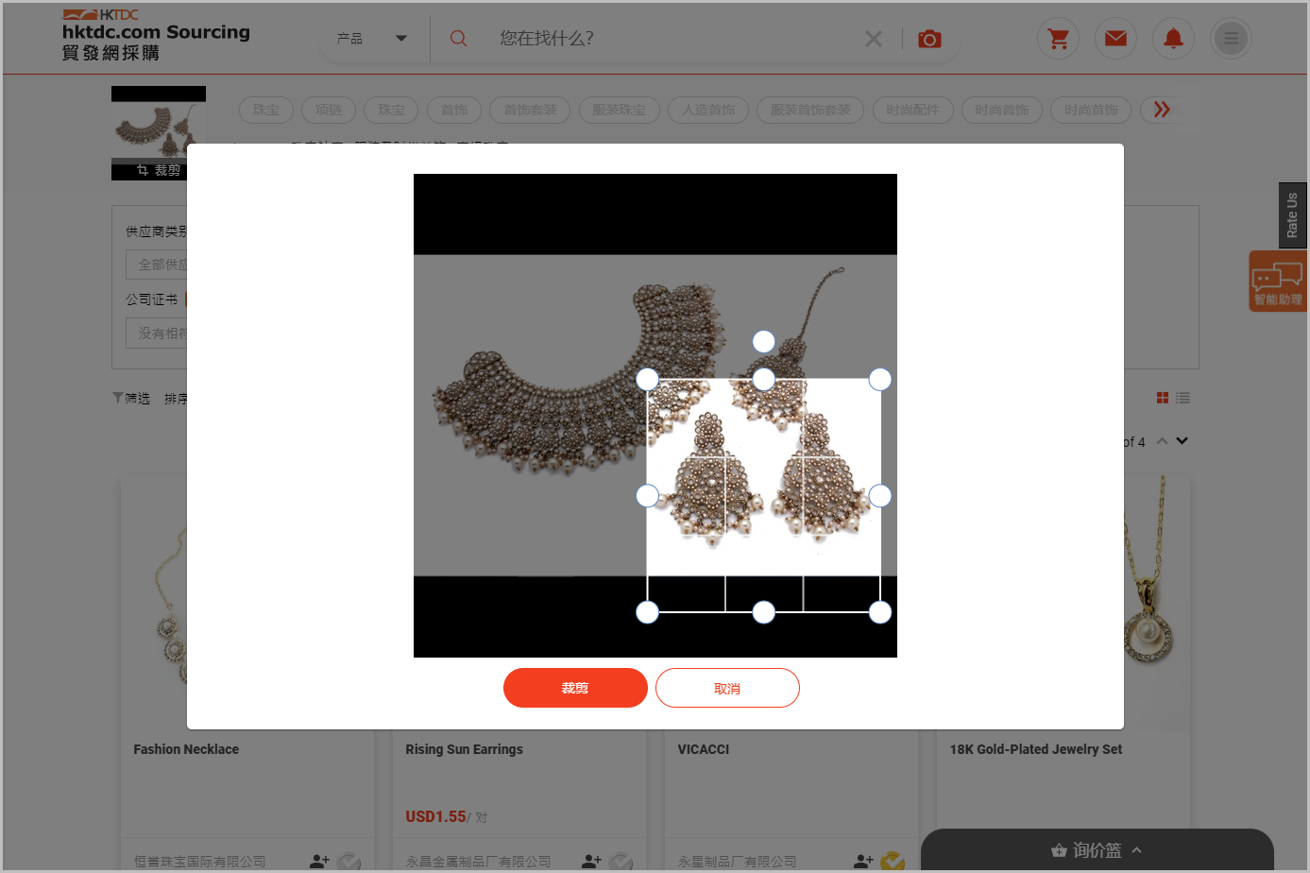Select the 服装首饰套装 tag chip
This screenshot has width=1310, height=873.
tap(810, 110)
